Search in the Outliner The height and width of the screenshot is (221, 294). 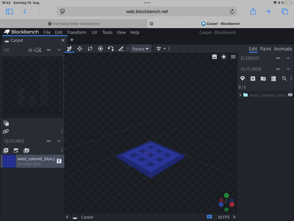(284, 78)
